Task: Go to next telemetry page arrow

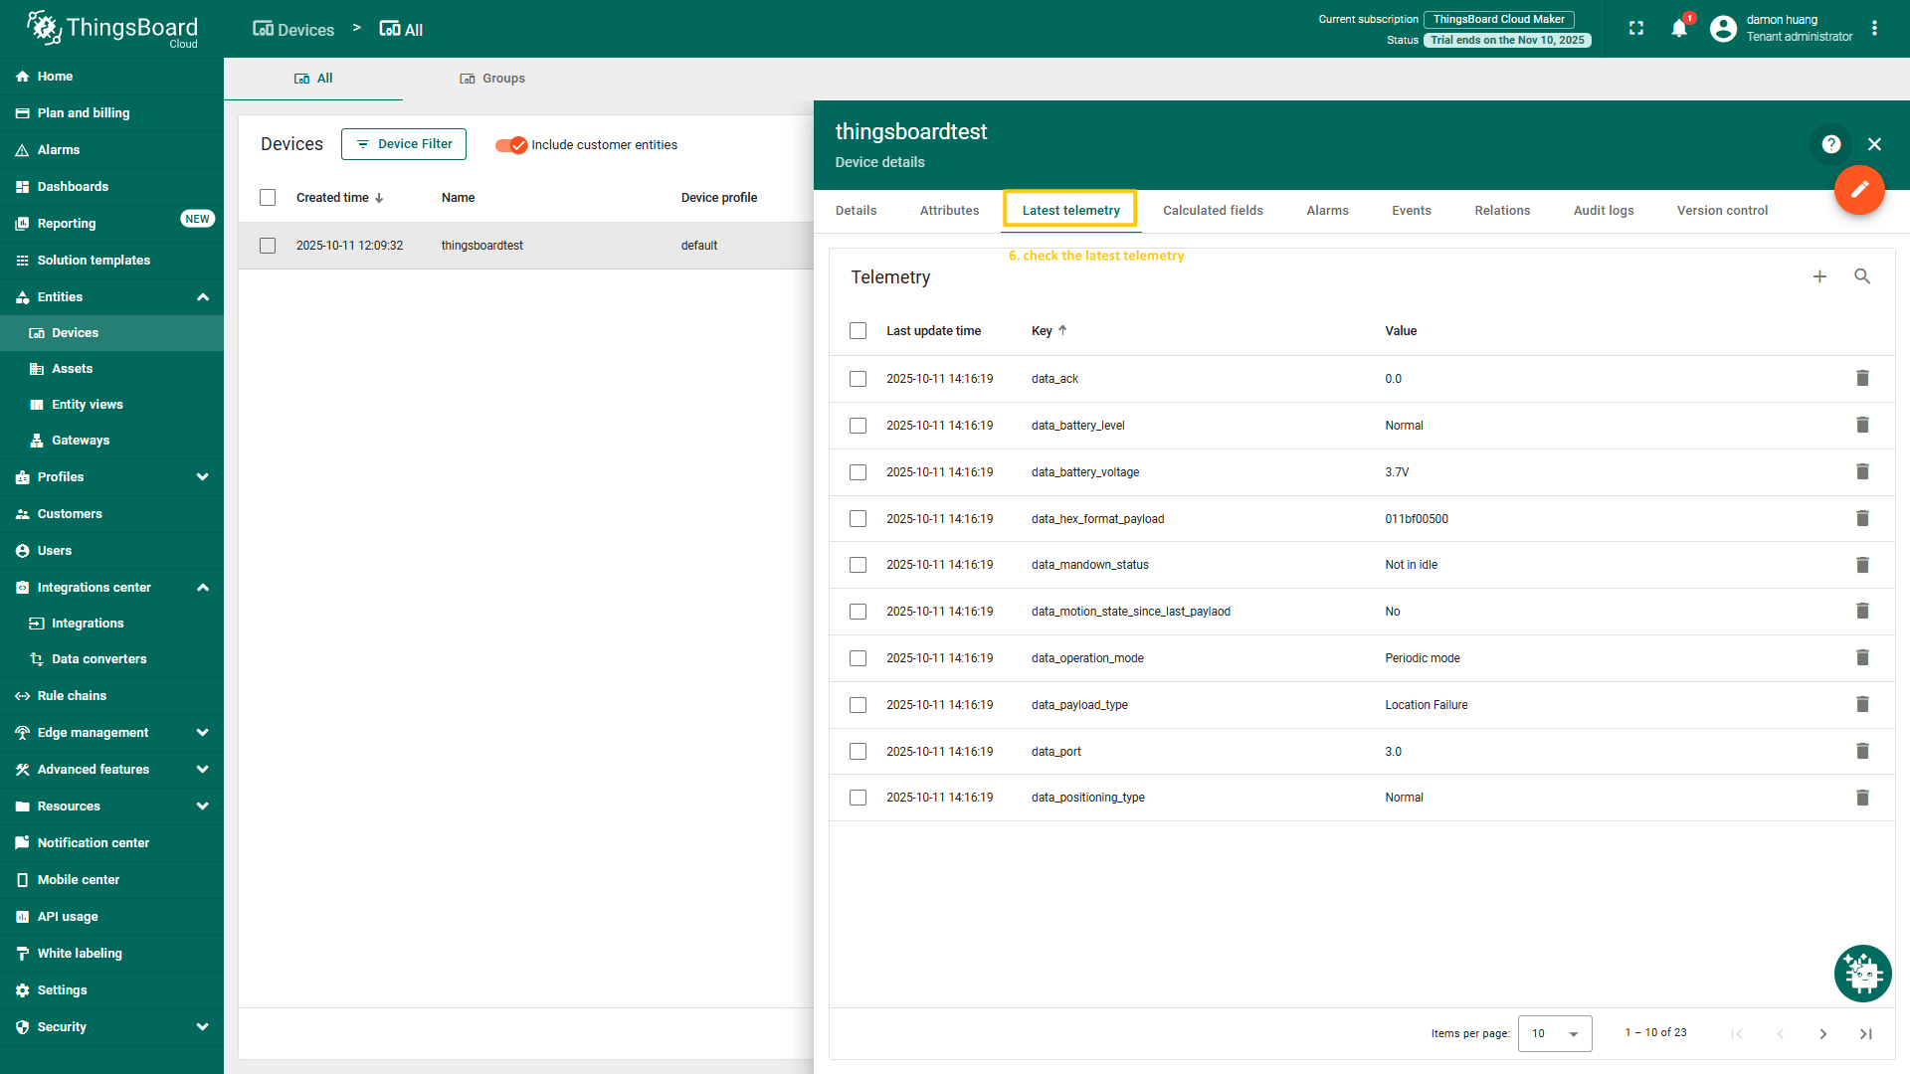Action: [1823, 1033]
